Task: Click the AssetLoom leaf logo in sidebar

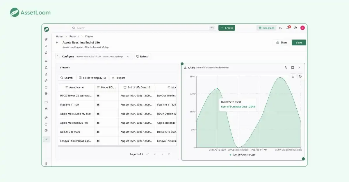Action: [x=46, y=29]
